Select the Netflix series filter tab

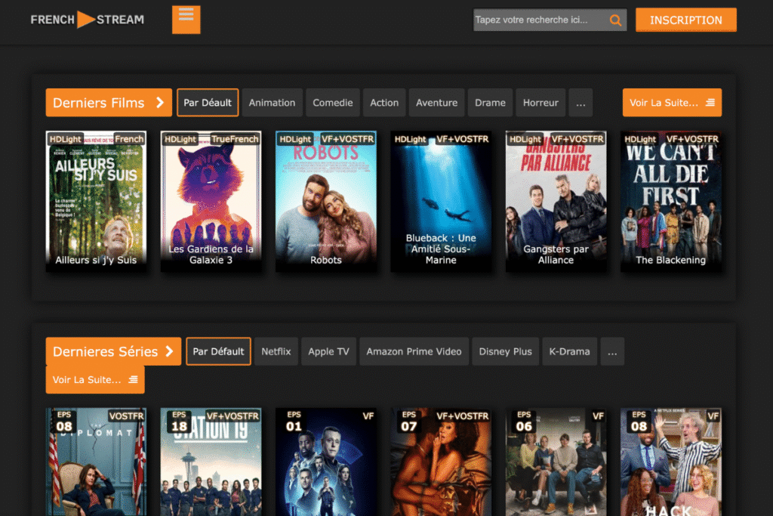point(276,351)
